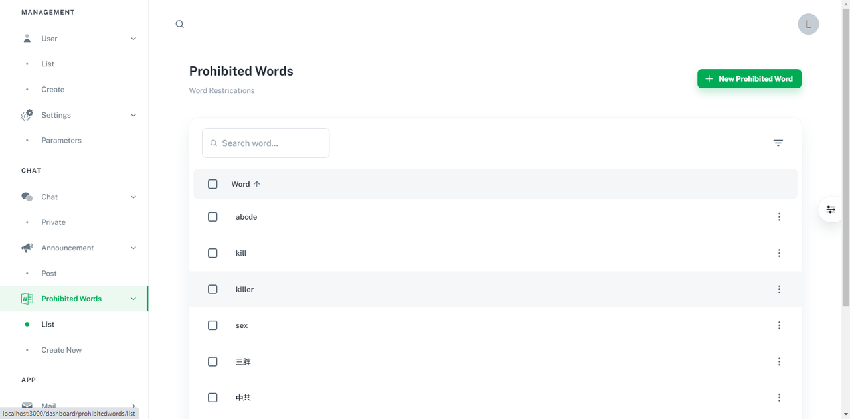Tick the checkbox for kill

coord(212,253)
